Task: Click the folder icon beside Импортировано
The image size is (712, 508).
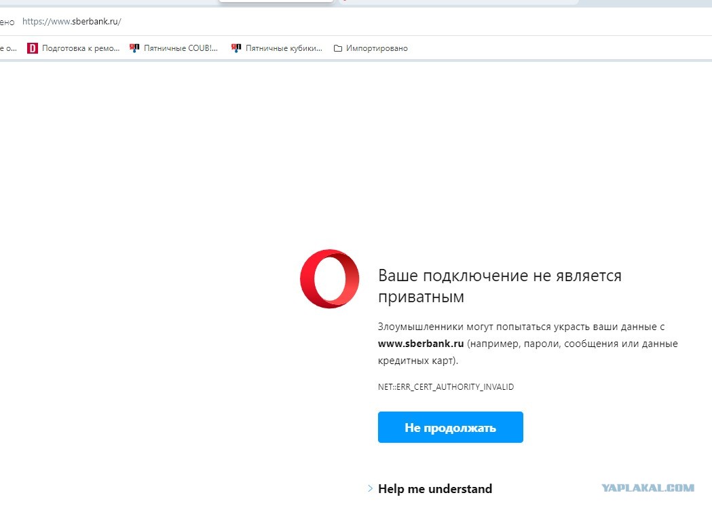Action: point(338,48)
